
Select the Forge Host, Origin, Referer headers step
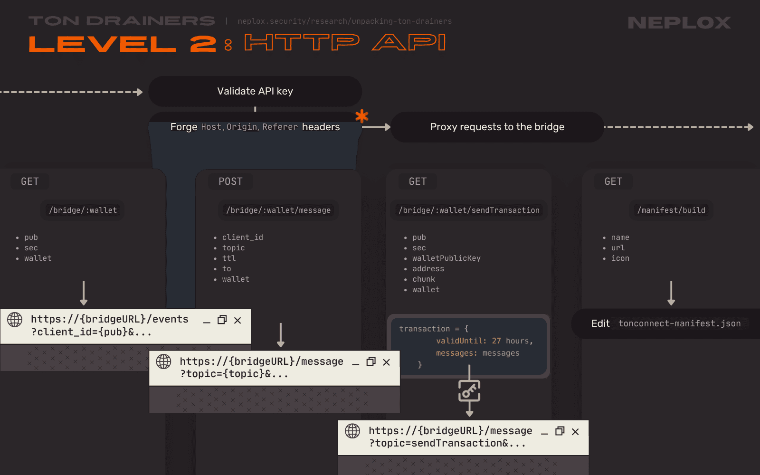[x=255, y=127]
